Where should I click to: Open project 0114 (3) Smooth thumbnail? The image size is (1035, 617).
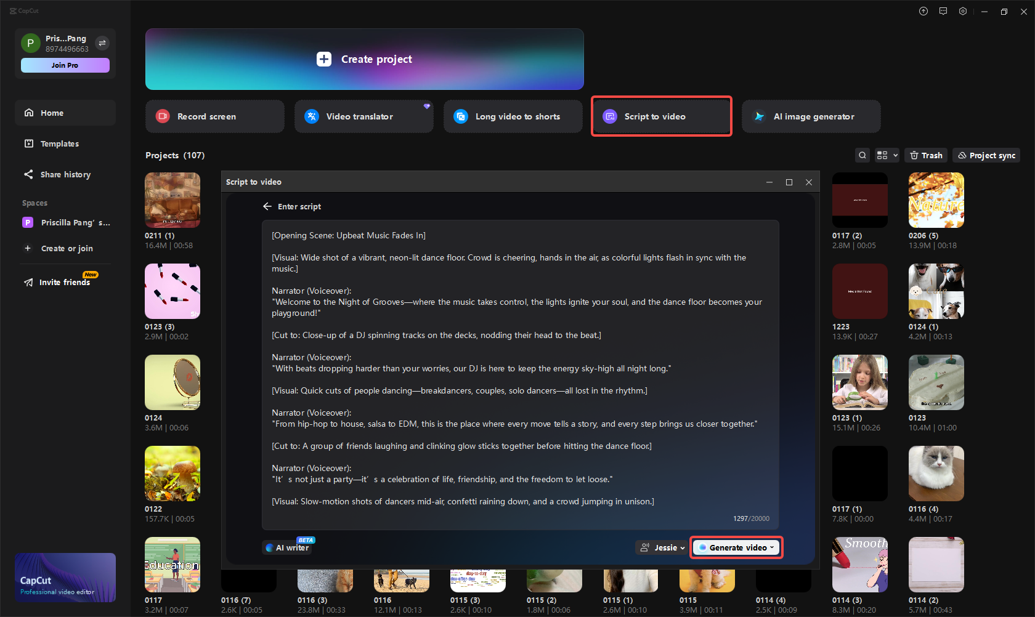860,565
